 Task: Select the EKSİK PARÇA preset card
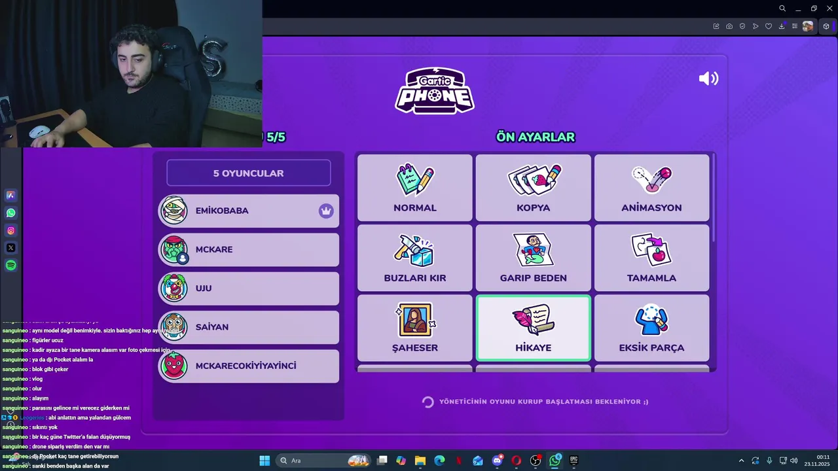pos(651,328)
